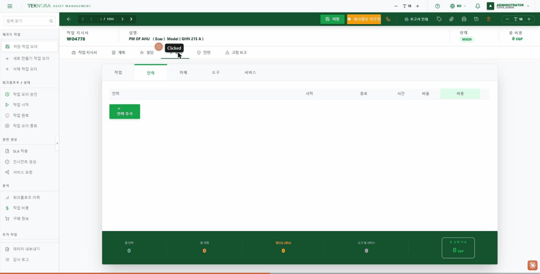
Task: Click work order number WO4778
Action: pos(76,39)
